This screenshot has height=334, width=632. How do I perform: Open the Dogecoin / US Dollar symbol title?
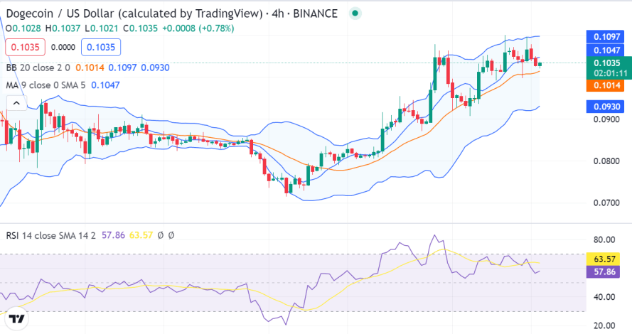[x=172, y=14]
